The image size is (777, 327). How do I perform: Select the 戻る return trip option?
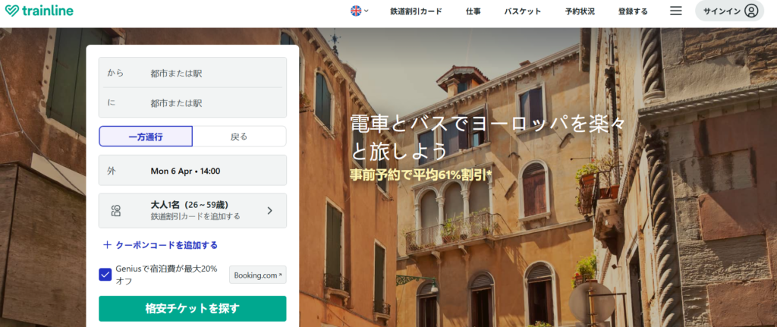239,137
